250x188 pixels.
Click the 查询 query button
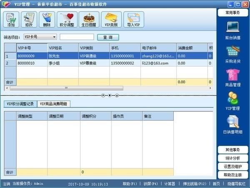click(108, 37)
